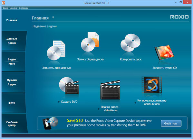Click the copy disc double-CD icon
Image resolution: width=193 pixels, height=139 pixels.
[x=130, y=43]
